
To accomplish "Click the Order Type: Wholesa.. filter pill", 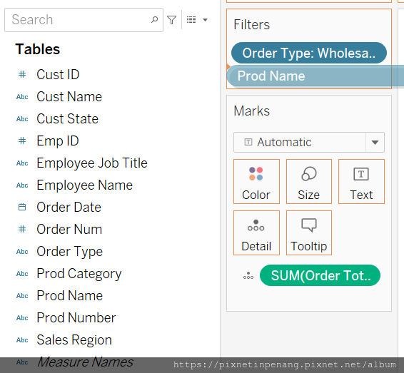I will [x=309, y=53].
